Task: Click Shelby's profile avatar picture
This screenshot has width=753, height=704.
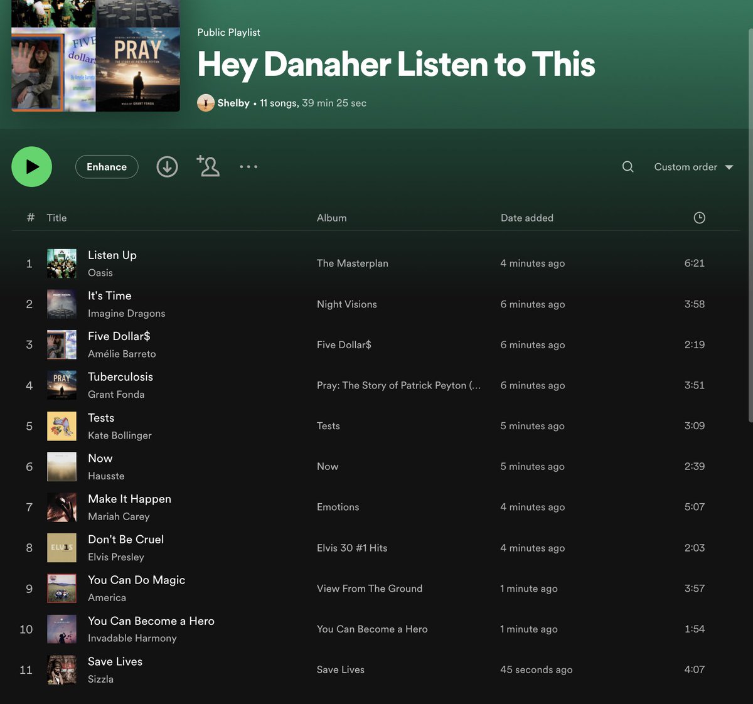Action: (x=206, y=103)
